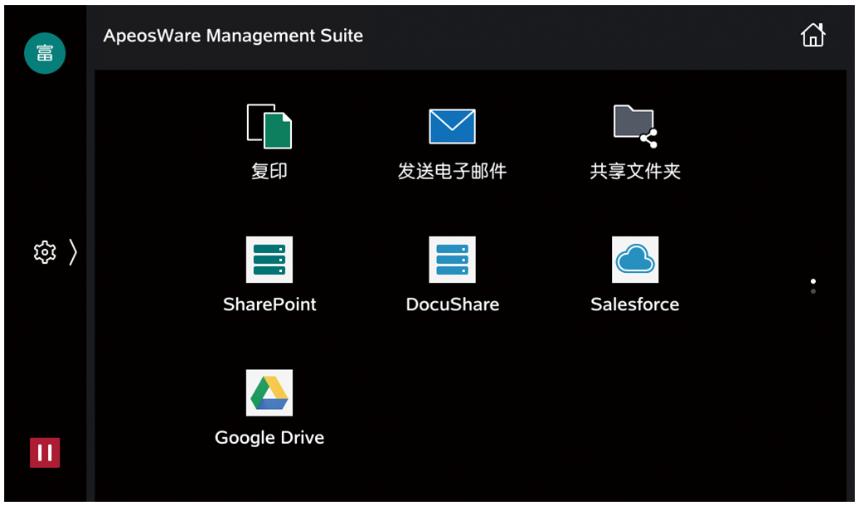Click the 发送电子邮件 label text
859x506 pixels.
point(452,171)
